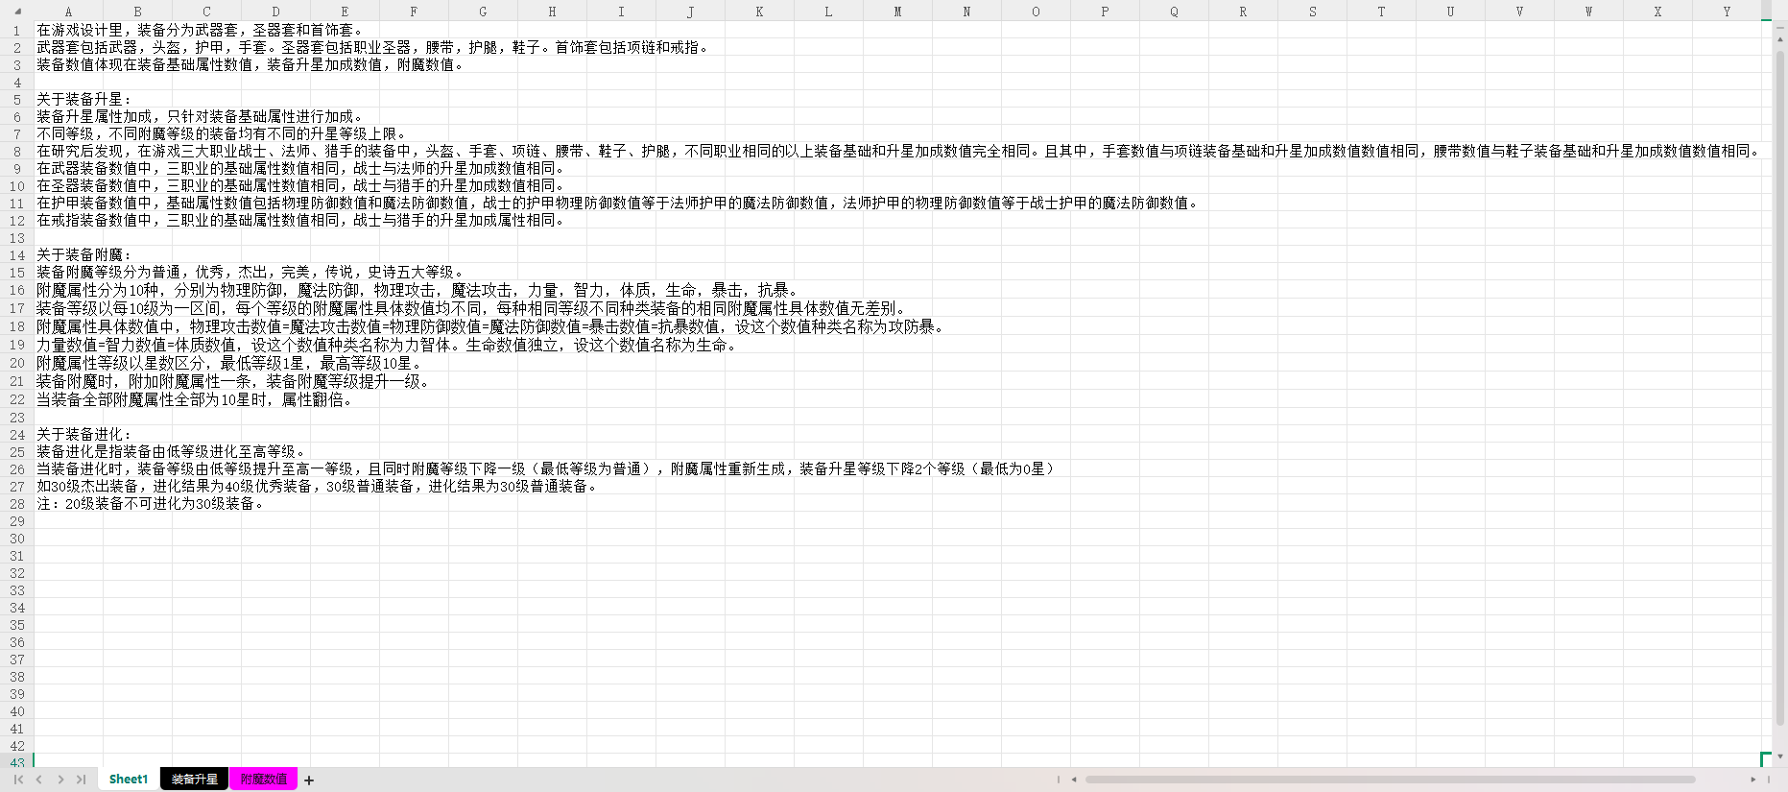Select row 4 header
This screenshot has width=1788, height=792.
click(17, 83)
